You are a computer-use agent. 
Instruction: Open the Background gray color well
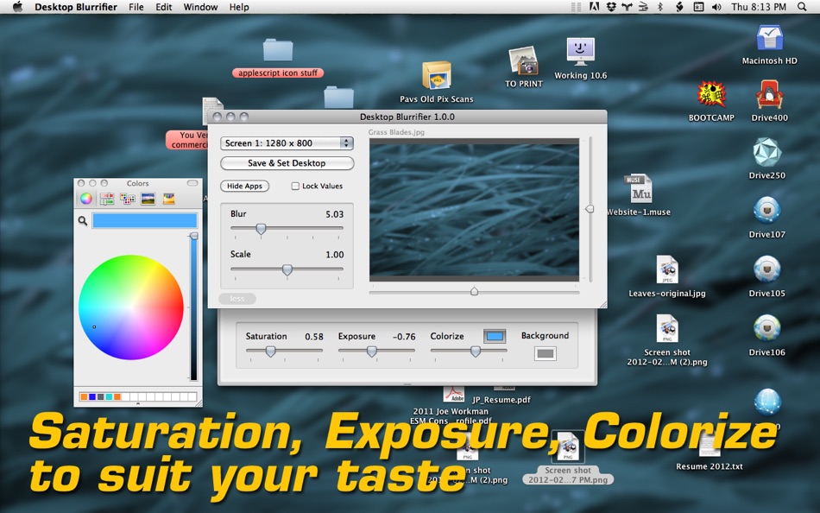(x=545, y=354)
